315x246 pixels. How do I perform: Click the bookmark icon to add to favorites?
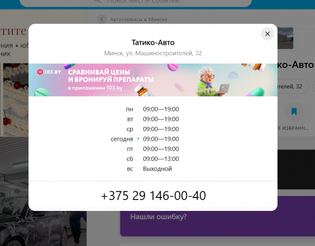pos(294,111)
